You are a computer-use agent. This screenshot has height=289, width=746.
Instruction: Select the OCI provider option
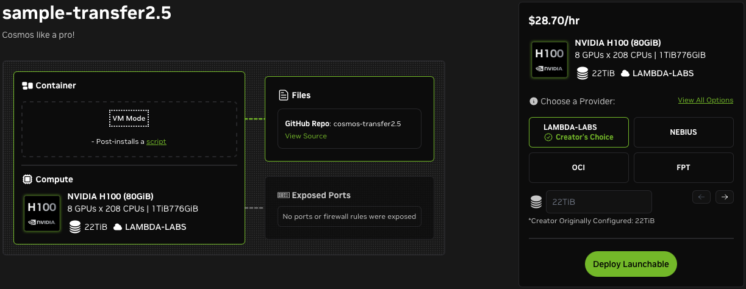pos(578,168)
